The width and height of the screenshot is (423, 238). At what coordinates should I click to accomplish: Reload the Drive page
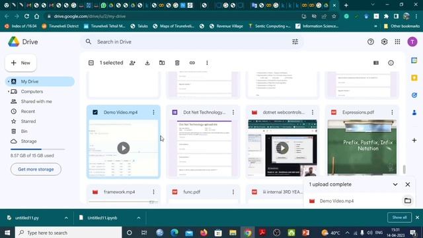pyautogui.click(x=26, y=16)
